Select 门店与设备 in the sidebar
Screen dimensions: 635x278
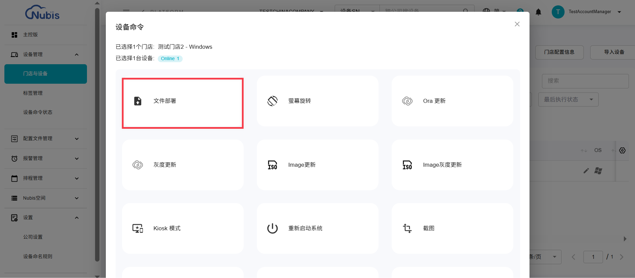(46, 74)
